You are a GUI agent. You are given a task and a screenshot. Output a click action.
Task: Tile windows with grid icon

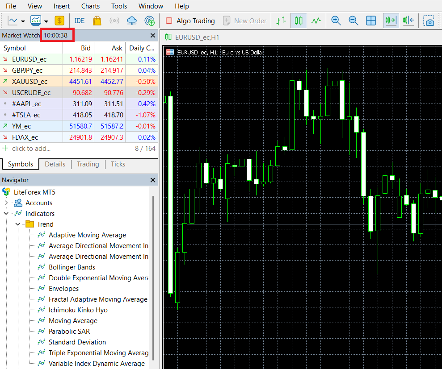pos(370,21)
